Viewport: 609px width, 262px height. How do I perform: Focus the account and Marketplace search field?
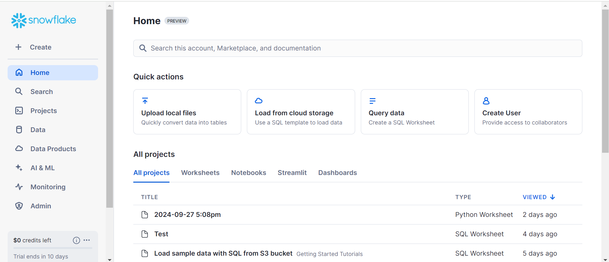point(358,48)
